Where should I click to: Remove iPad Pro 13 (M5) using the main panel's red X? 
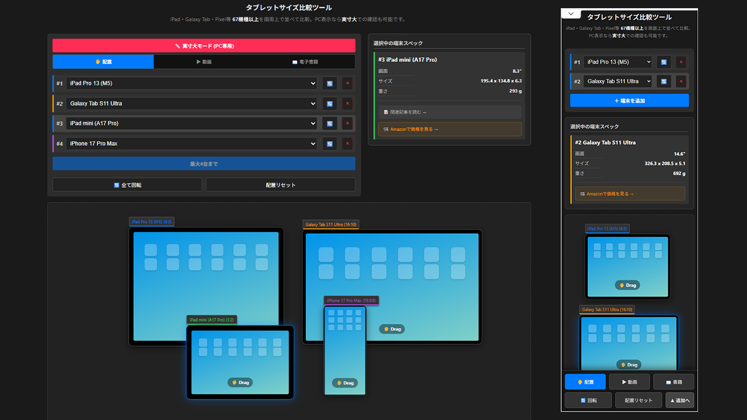coord(348,83)
